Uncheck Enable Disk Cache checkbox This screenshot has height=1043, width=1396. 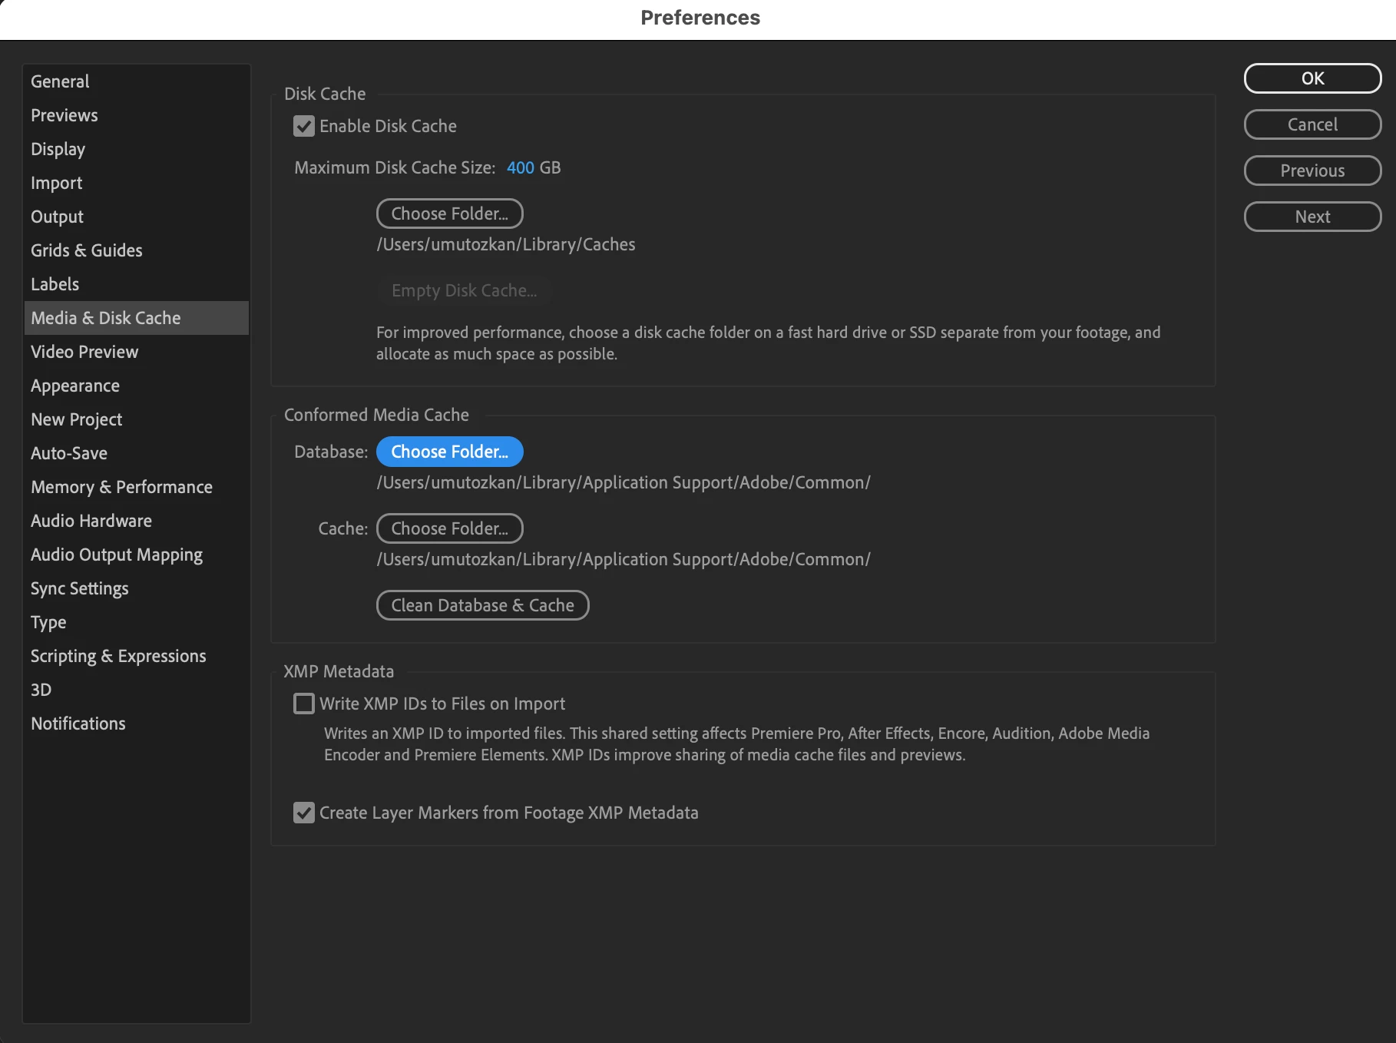304,126
